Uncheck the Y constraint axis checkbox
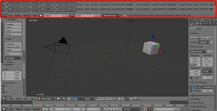The image size is (217, 111). (x=4, y=89)
